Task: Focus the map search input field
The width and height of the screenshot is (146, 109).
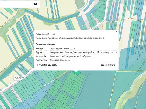Action: [16, 4]
